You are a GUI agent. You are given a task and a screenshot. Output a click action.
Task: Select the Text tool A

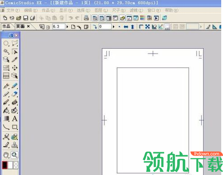point(15,119)
